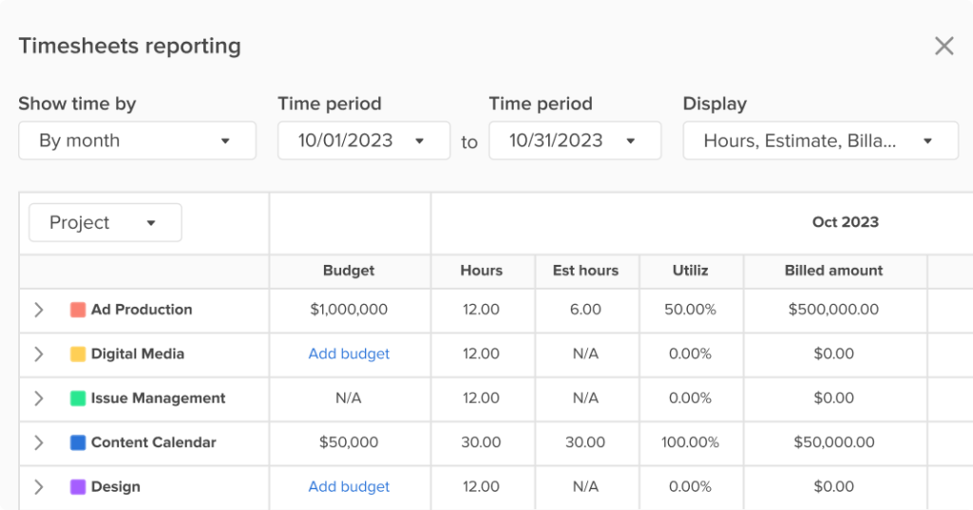
Task: Click the Hours column header
Action: (x=482, y=271)
